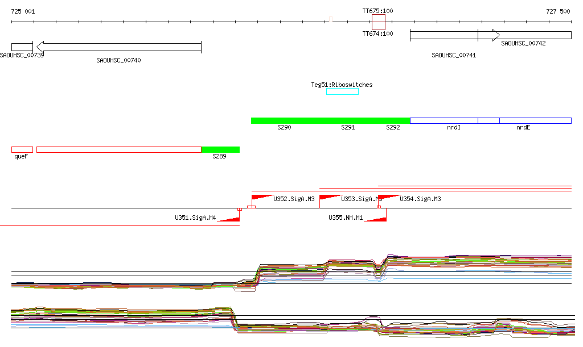Click the U355.NM.M1 promoter flag

375,219
